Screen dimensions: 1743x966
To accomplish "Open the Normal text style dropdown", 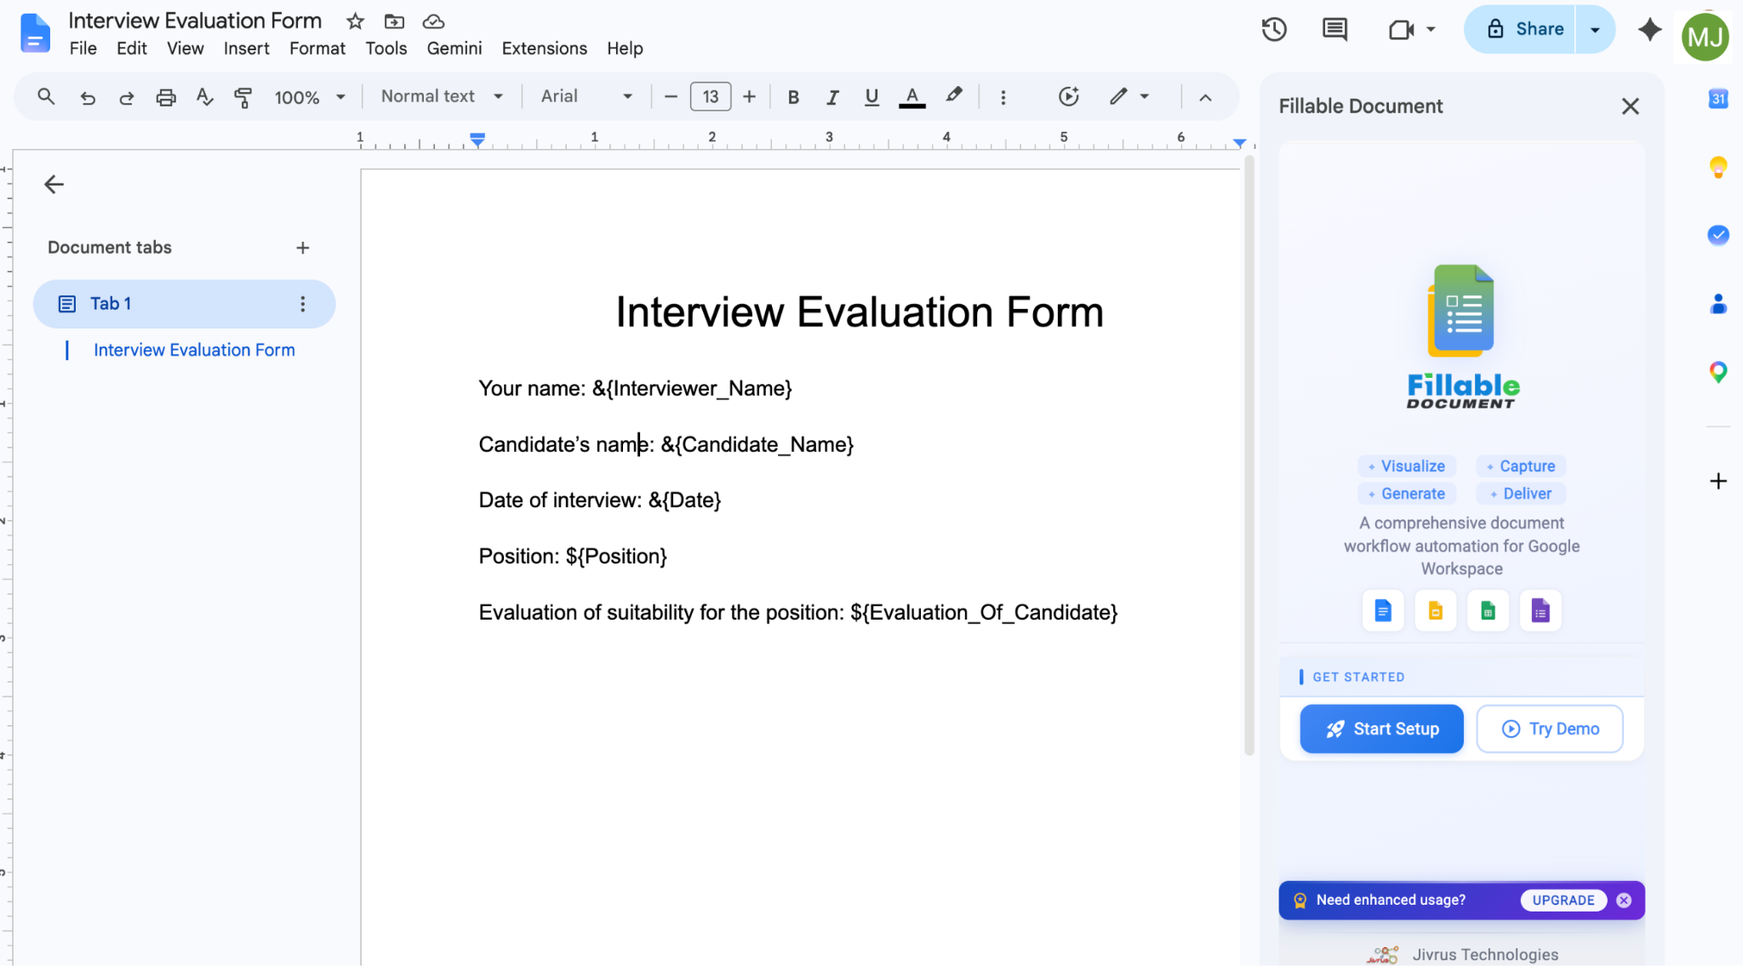I will click(x=442, y=97).
